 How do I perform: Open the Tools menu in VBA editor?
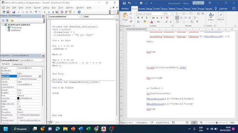click(61, 7)
